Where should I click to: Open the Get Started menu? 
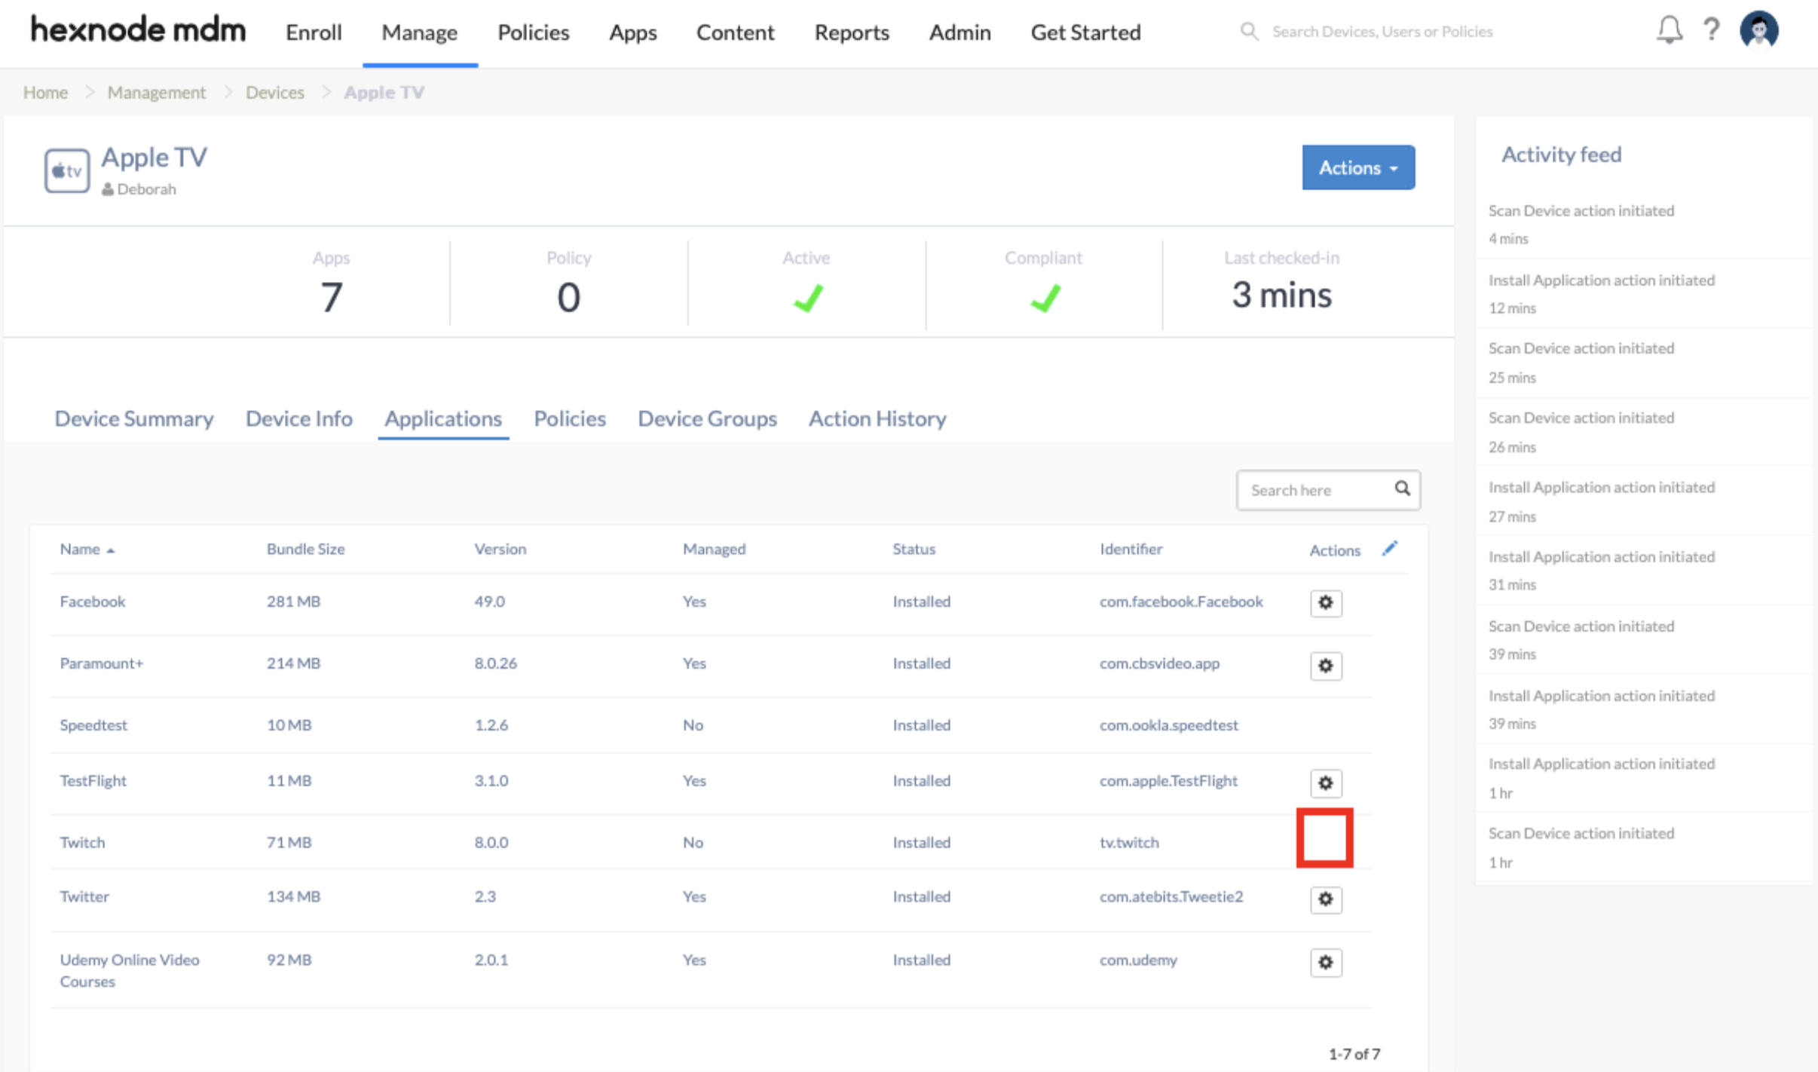(1085, 32)
